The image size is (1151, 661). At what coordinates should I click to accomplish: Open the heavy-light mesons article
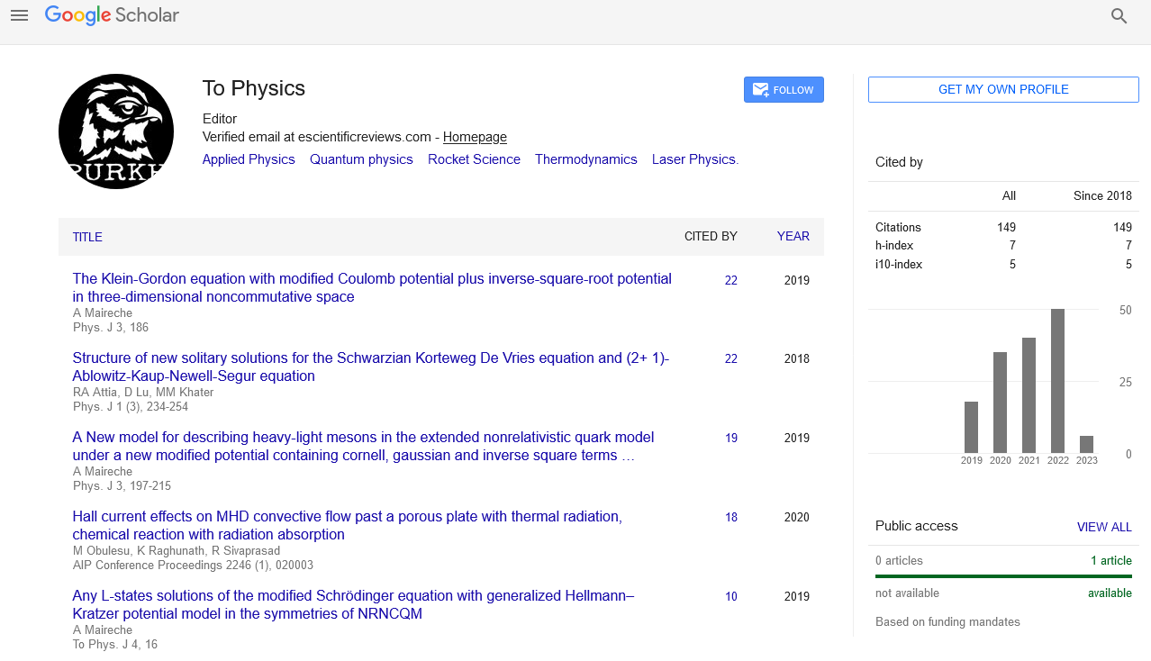pyautogui.click(x=363, y=446)
